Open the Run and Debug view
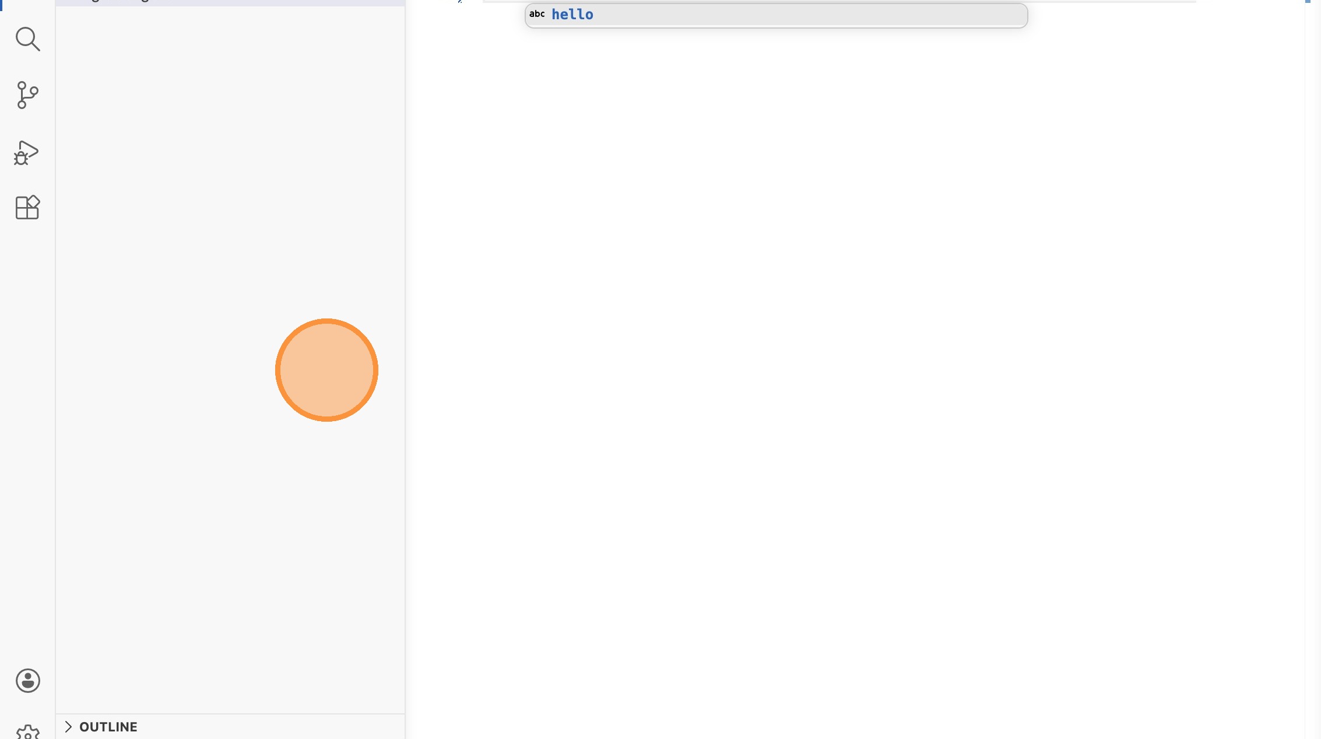This screenshot has height=739, width=1321. [x=26, y=153]
